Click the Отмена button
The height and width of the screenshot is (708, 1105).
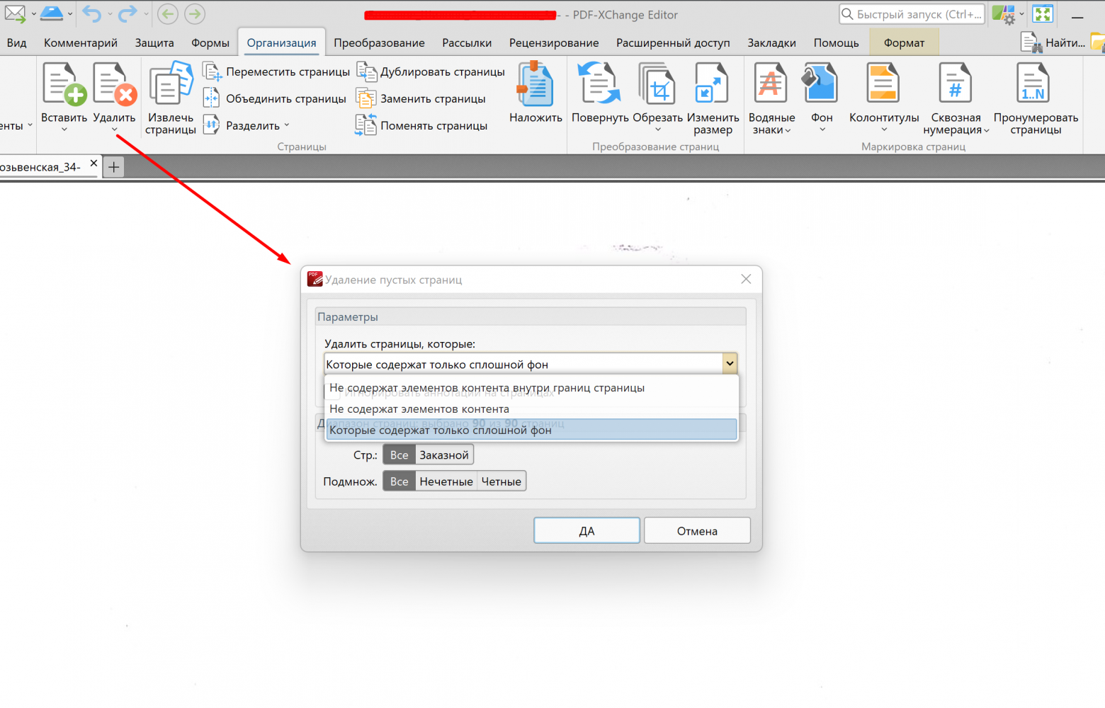[697, 530]
